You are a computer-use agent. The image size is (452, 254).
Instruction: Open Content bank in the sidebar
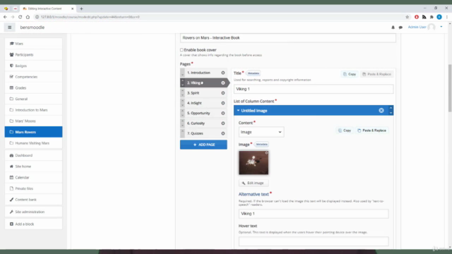33,200
